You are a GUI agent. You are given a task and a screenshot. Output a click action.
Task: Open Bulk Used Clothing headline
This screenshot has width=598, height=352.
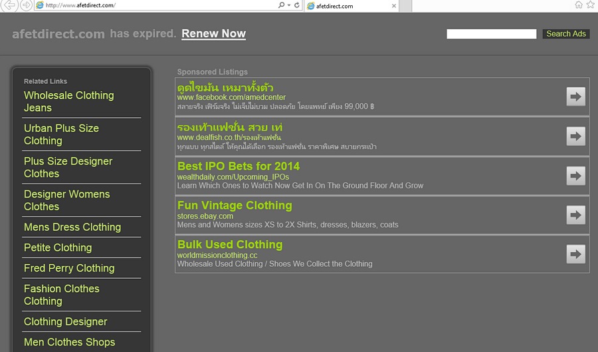click(x=230, y=245)
